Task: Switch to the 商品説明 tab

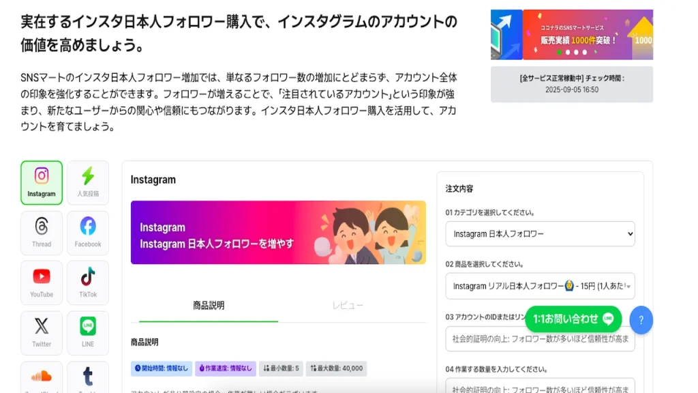Action: click(209, 306)
